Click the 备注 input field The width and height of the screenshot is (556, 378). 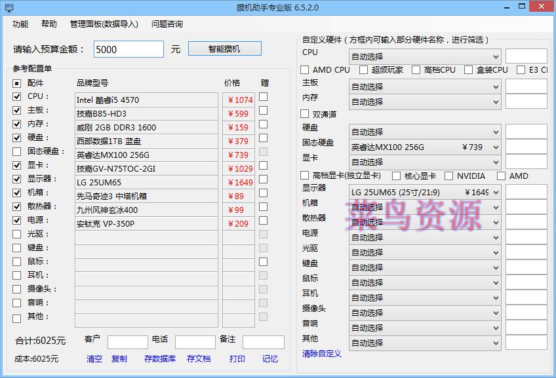(264, 342)
